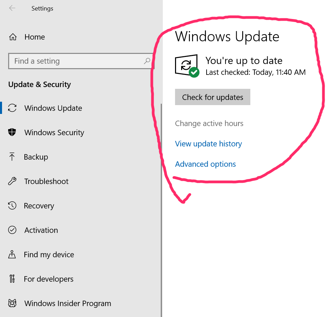Click the Recovery clock icon

click(x=12, y=205)
